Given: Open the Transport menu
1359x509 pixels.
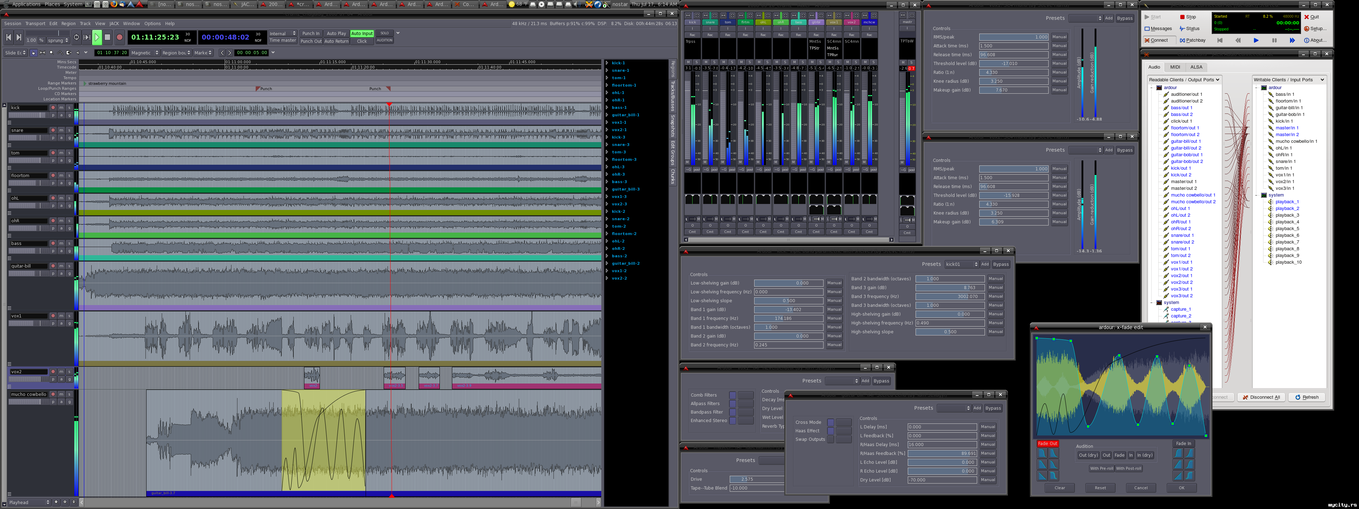Looking at the screenshot, I should (35, 24).
